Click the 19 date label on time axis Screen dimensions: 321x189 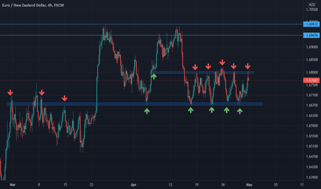click(197, 185)
